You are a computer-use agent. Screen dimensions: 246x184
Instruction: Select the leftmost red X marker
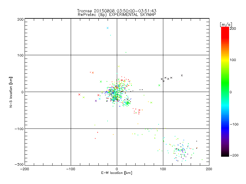(x=79, y=94)
